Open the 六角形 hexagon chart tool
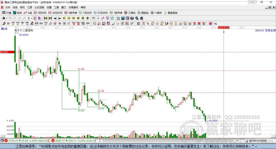Screen dimensions: 276x149 click(x=156, y=13)
